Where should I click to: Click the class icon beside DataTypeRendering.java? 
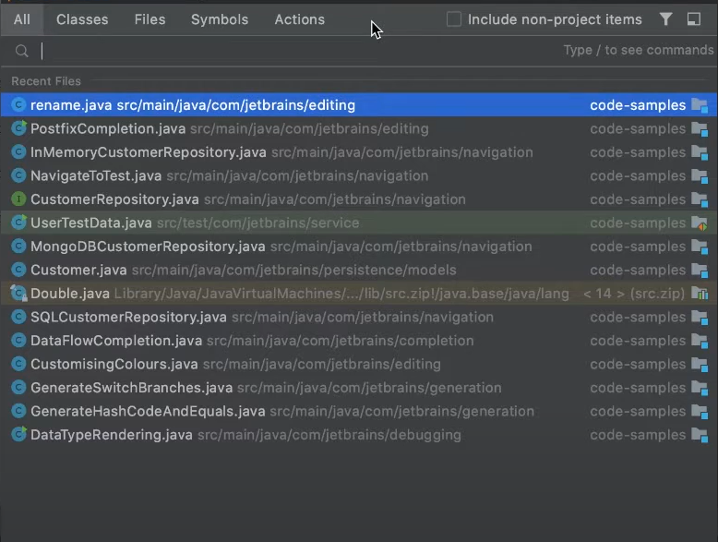pos(18,435)
